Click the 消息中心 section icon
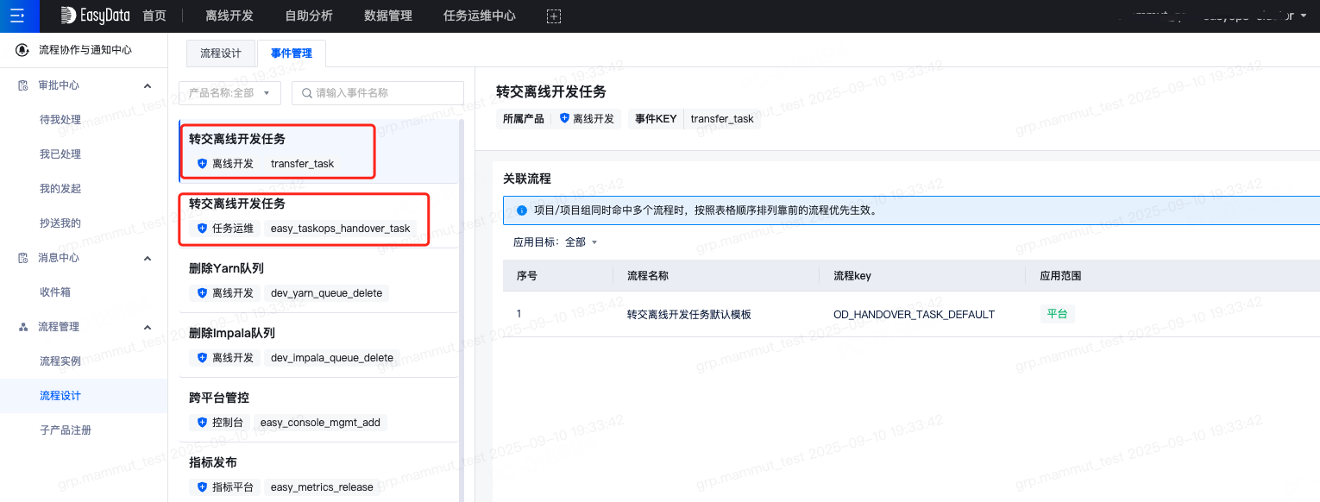Viewport: 1320px width, 502px height. 23,258
